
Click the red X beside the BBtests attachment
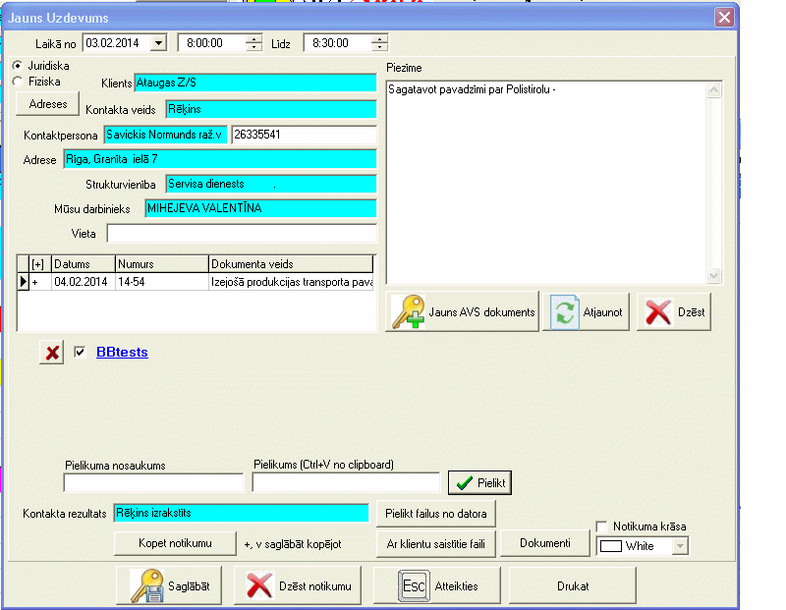point(52,353)
